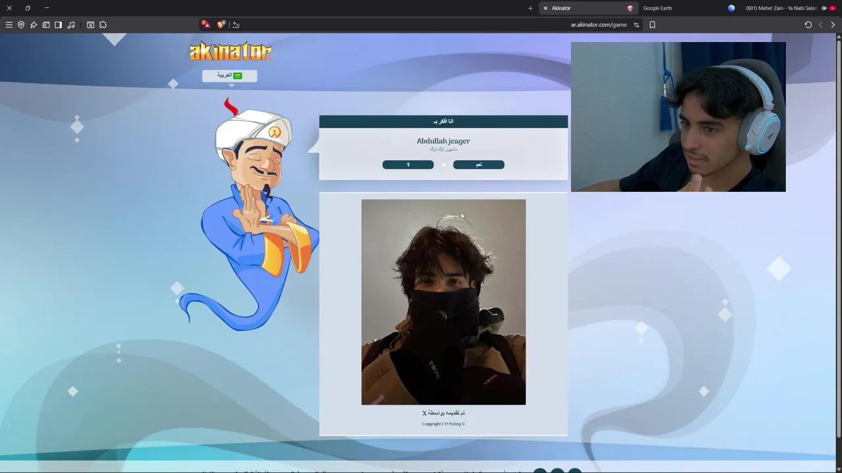Open the wallet card toolbar icon
The height and width of the screenshot is (473, 842).
(46, 25)
